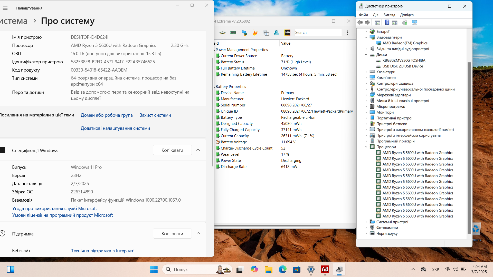Open Microsoft Edge from the taskbar

coord(282,269)
